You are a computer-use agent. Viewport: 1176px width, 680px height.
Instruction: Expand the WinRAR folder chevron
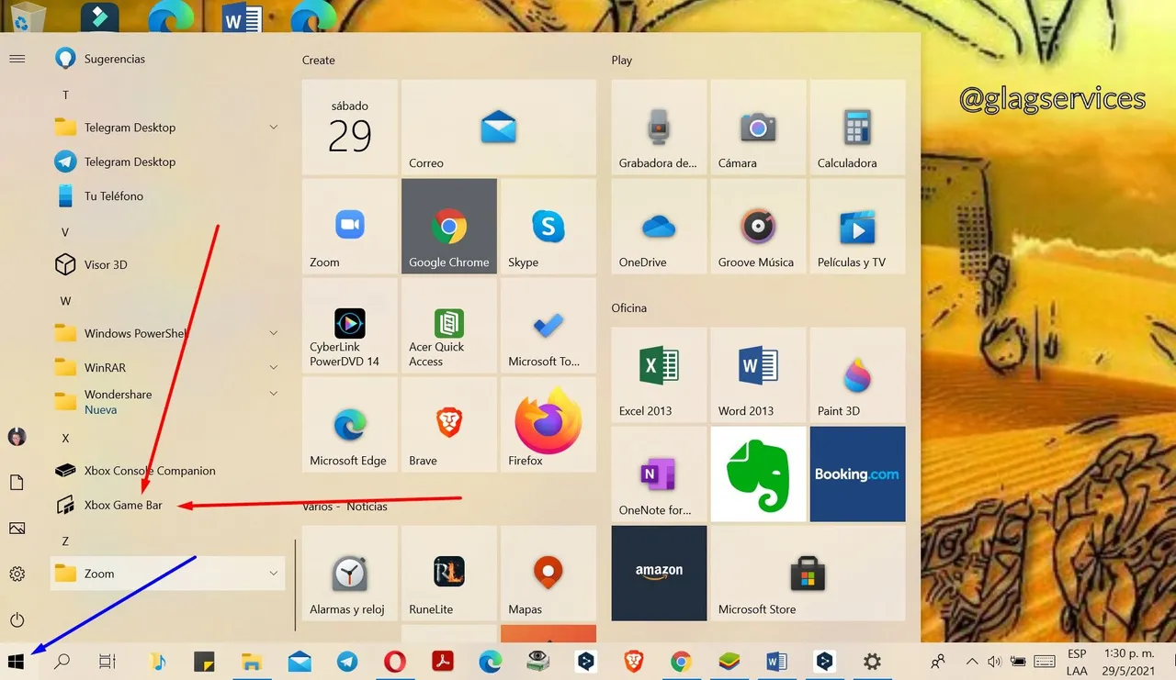click(274, 367)
